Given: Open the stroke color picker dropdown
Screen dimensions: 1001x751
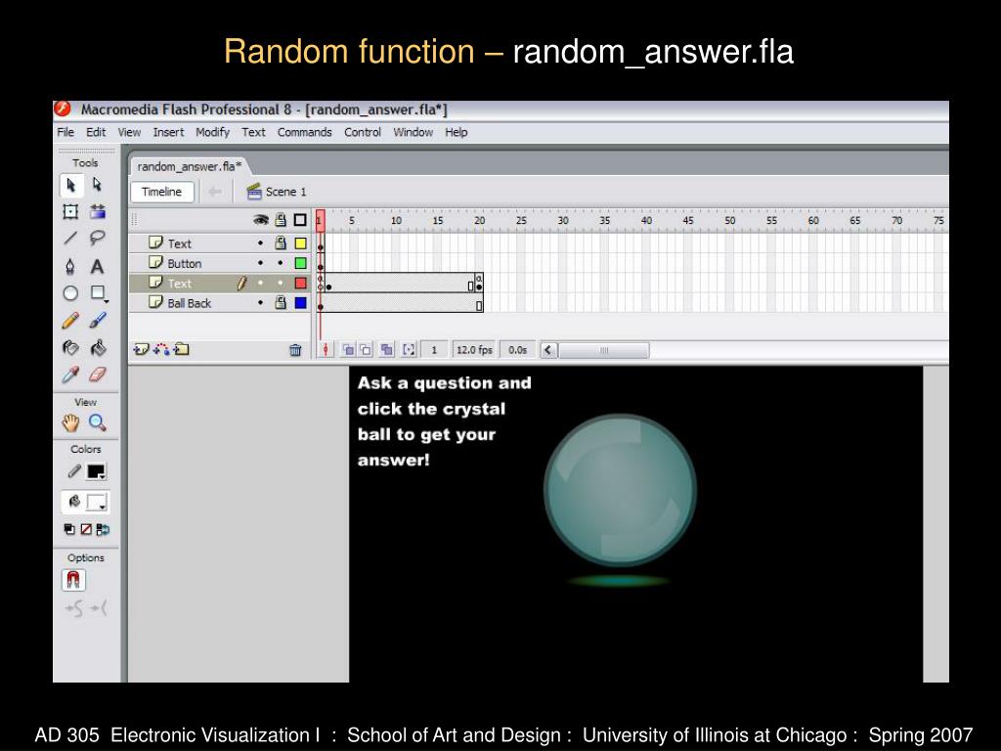Looking at the screenshot, I should 96,472.
